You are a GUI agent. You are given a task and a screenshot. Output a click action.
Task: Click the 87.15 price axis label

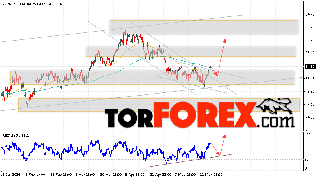point(310,53)
